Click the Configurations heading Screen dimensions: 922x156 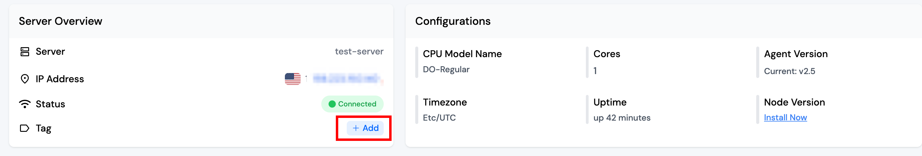pos(453,21)
